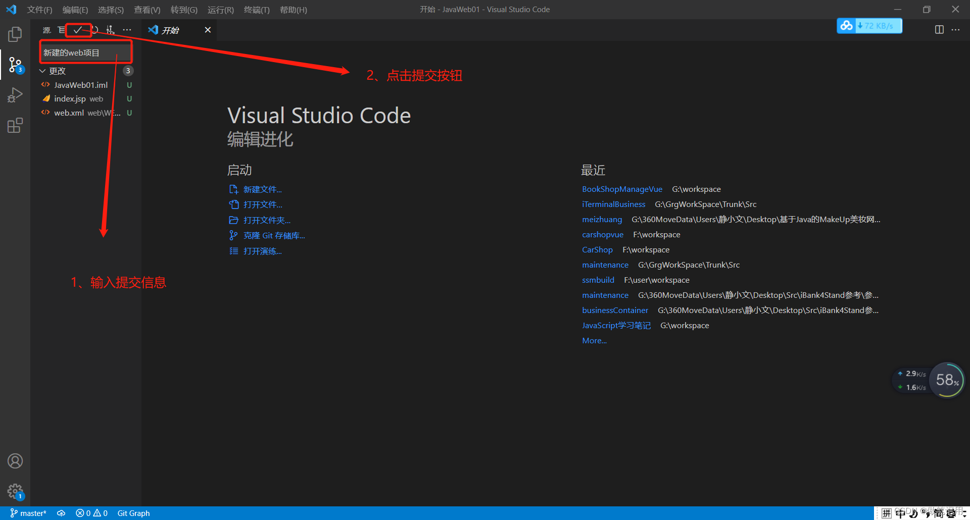Focus the commit message input field
Screen dimensions: 970x520
tap(85, 53)
